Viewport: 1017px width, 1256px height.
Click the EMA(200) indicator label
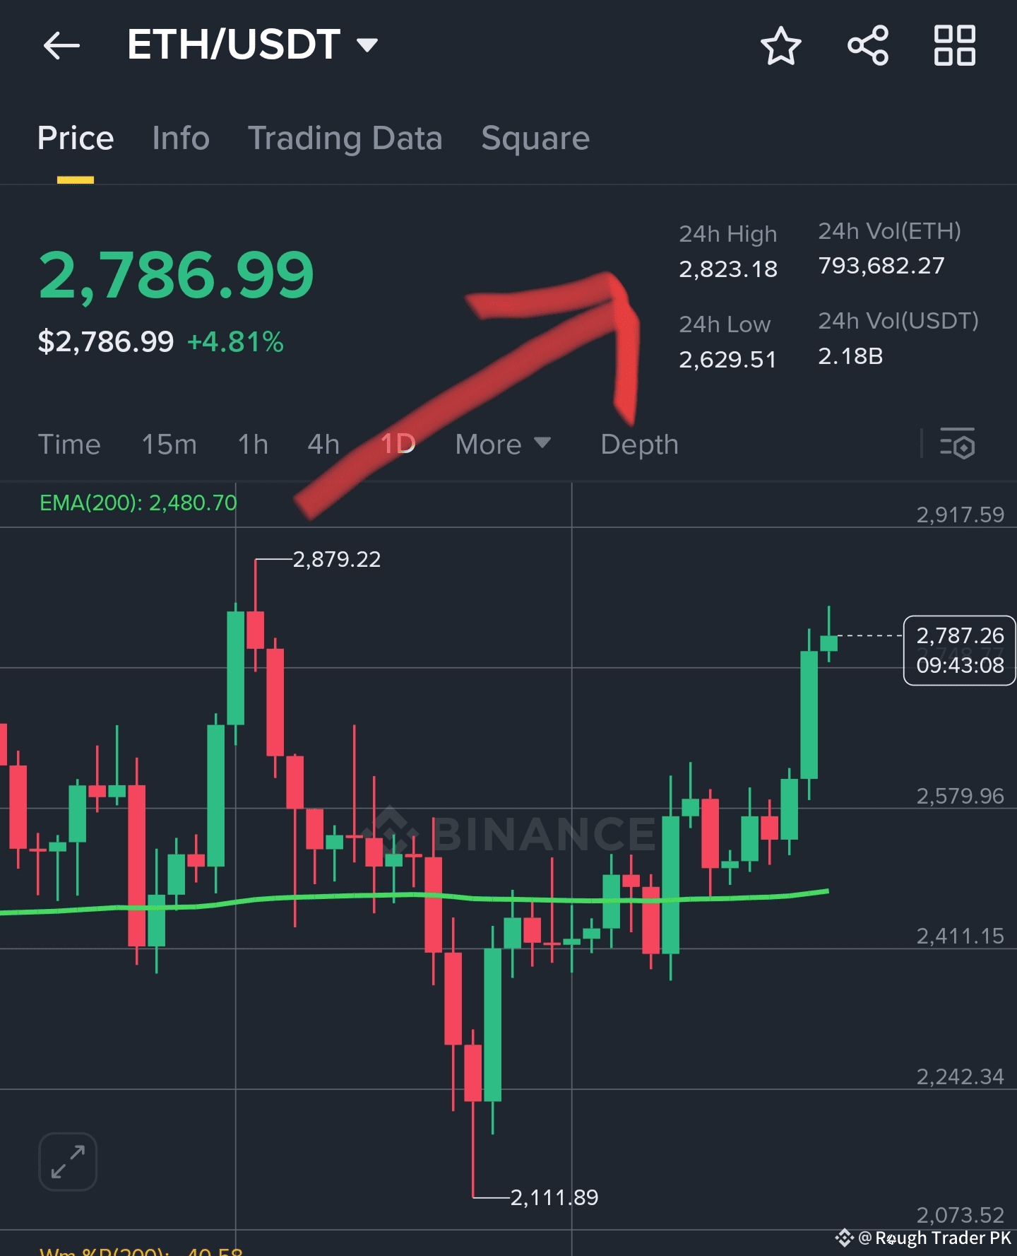click(138, 503)
